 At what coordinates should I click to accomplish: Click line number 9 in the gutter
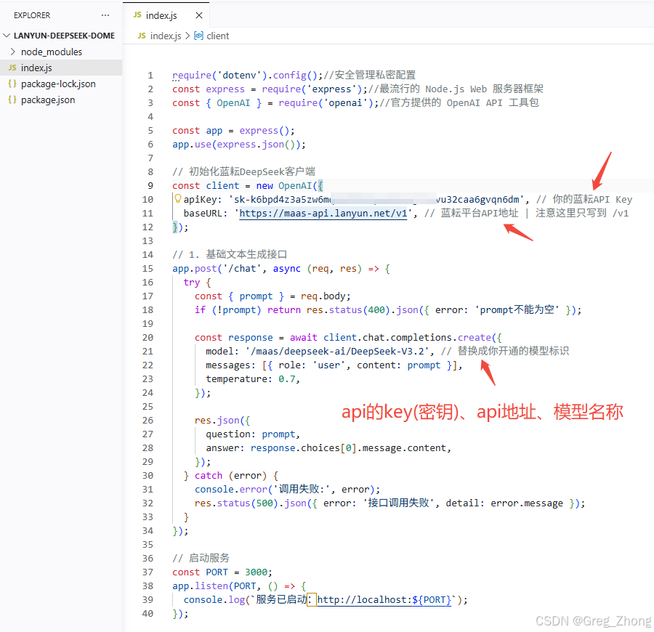click(x=150, y=185)
